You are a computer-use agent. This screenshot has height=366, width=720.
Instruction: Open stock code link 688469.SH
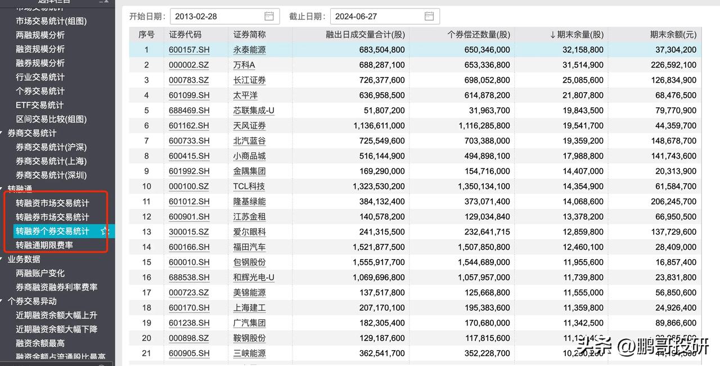189,111
